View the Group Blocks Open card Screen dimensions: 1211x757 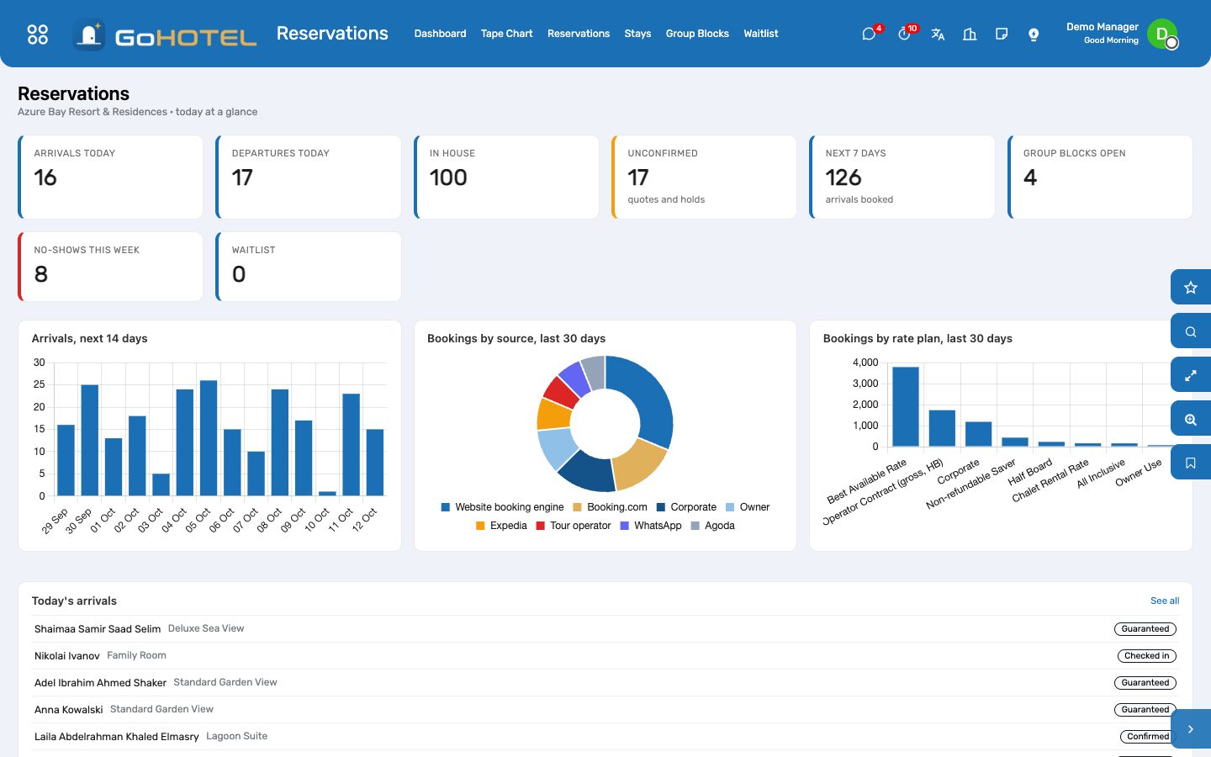(1100, 177)
